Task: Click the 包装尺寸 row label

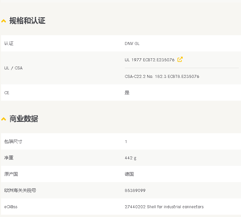Action: 13,142
